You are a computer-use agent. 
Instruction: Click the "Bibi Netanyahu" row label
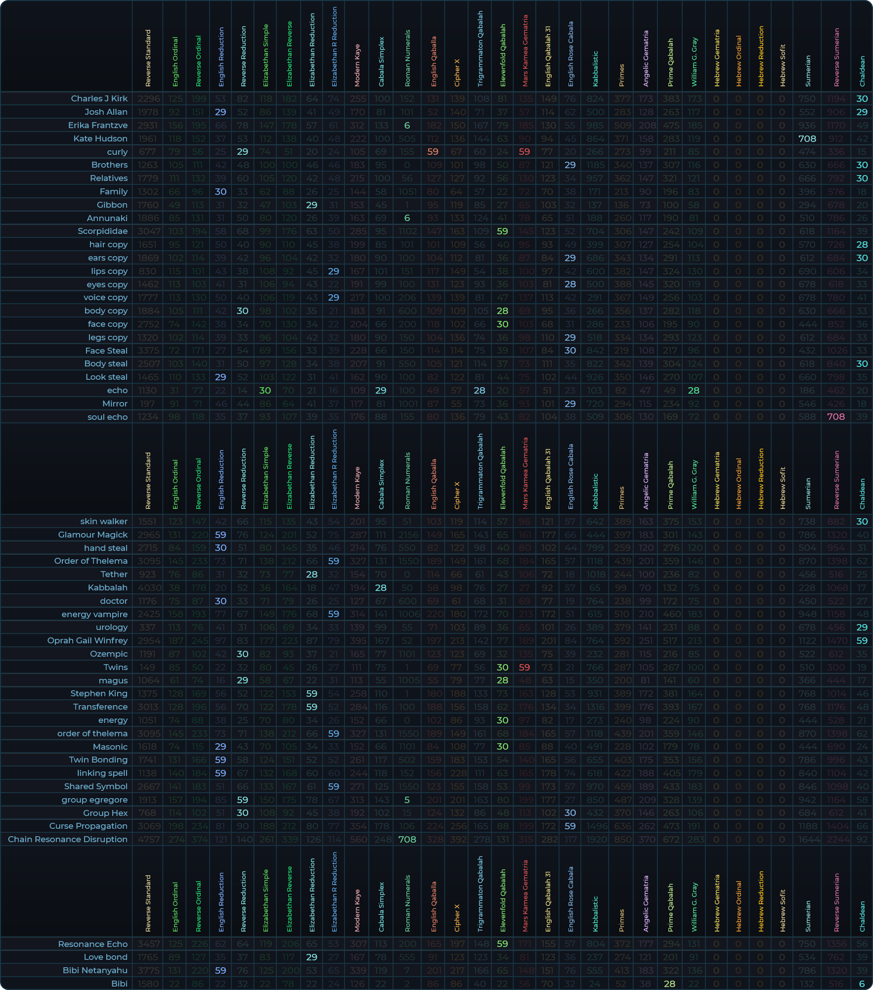(x=95, y=971)
